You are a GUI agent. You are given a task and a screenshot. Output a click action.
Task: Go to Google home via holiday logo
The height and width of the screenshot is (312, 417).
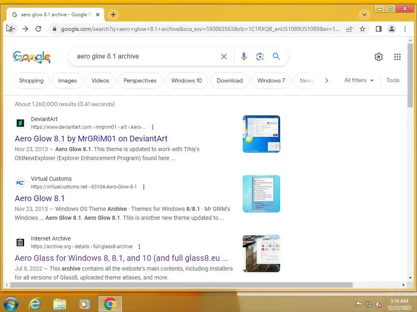[32, 57]
